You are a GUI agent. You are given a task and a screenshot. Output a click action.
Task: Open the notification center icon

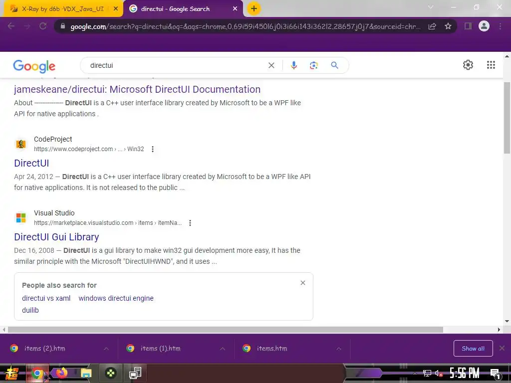tap(495, 374)
